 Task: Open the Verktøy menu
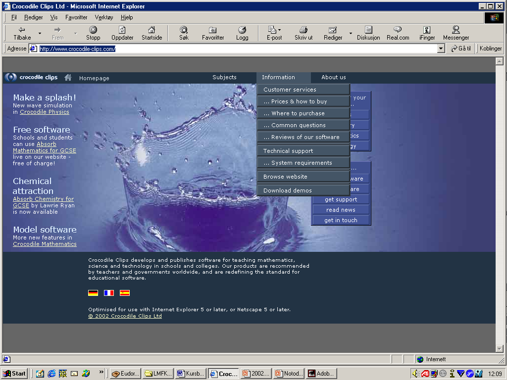[x=104, y=17]
